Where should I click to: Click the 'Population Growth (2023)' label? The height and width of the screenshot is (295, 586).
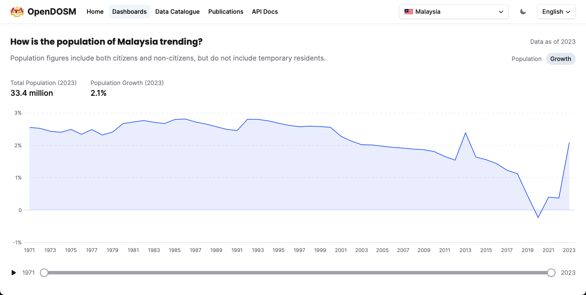click(x=127, y=83)
